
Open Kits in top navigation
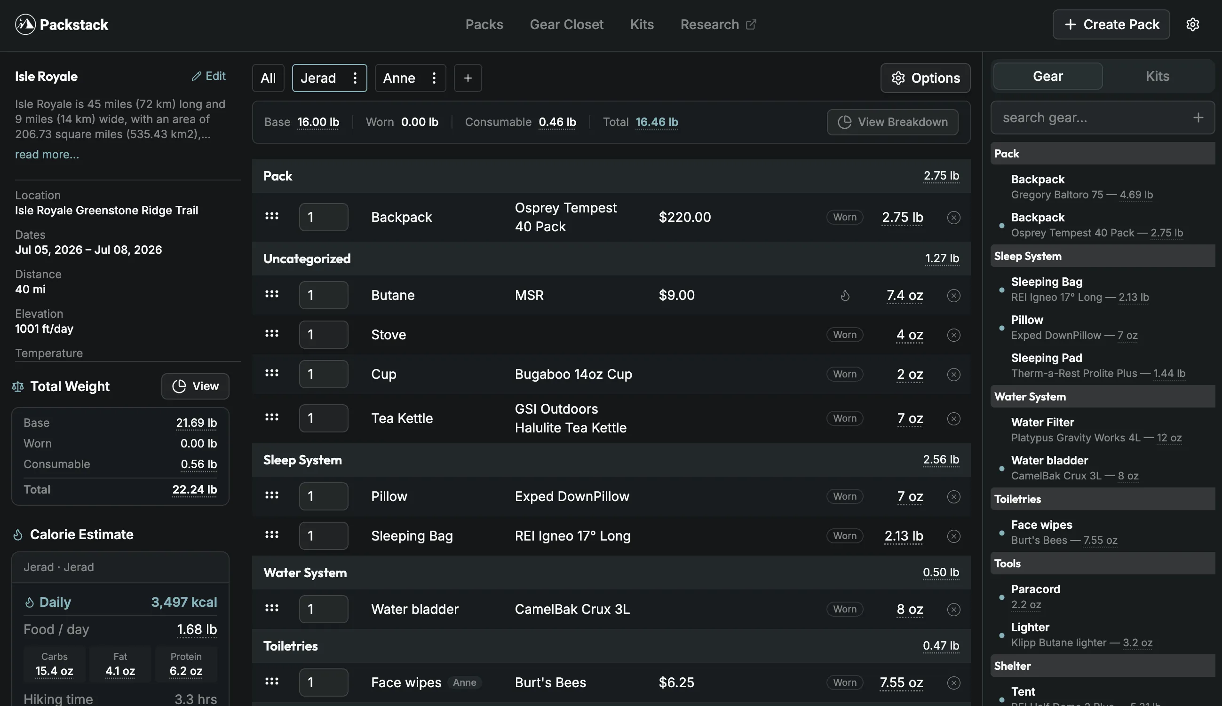642,24
